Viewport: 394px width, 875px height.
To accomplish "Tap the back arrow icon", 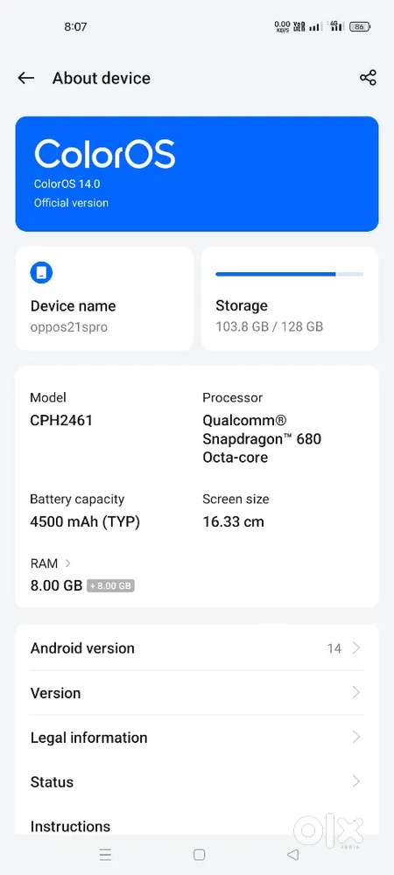I will tap(25, 78).
